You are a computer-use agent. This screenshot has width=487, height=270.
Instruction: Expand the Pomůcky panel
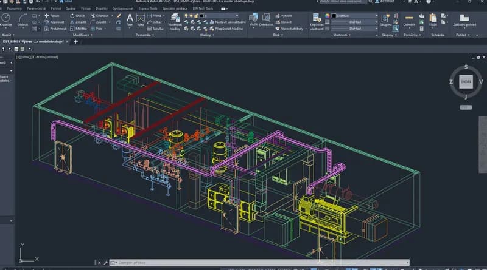point(413,35)
